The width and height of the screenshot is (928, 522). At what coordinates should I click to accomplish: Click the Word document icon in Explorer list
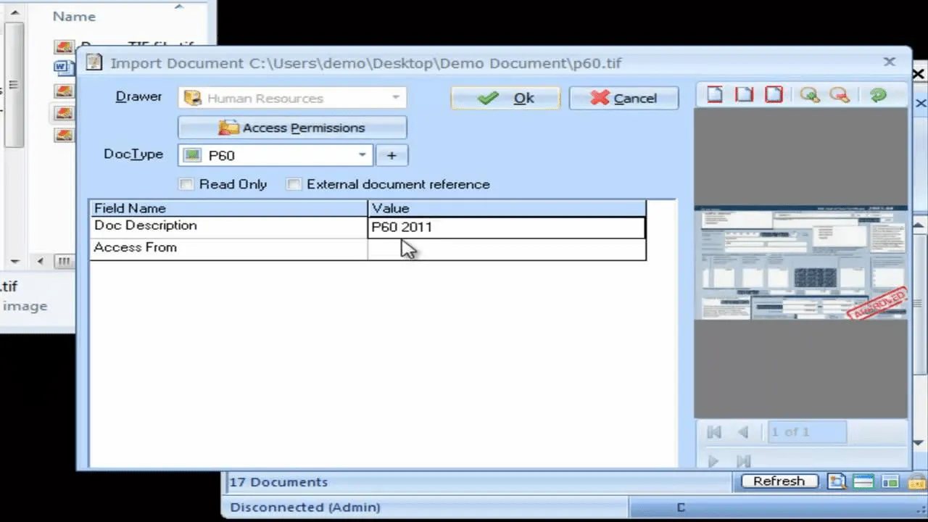(65, 68)
